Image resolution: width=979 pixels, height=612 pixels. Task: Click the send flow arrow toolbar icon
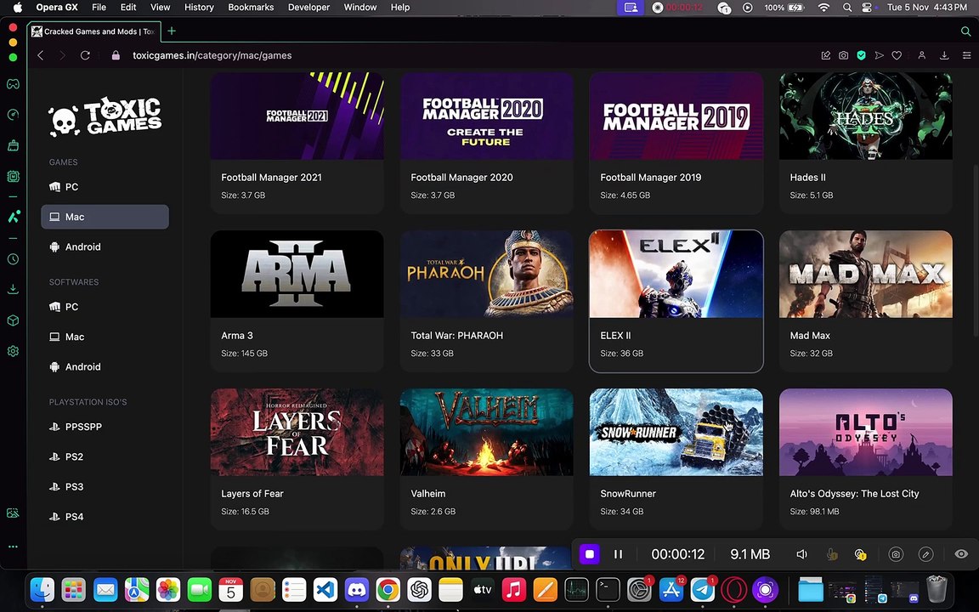(x=879, y=55)
